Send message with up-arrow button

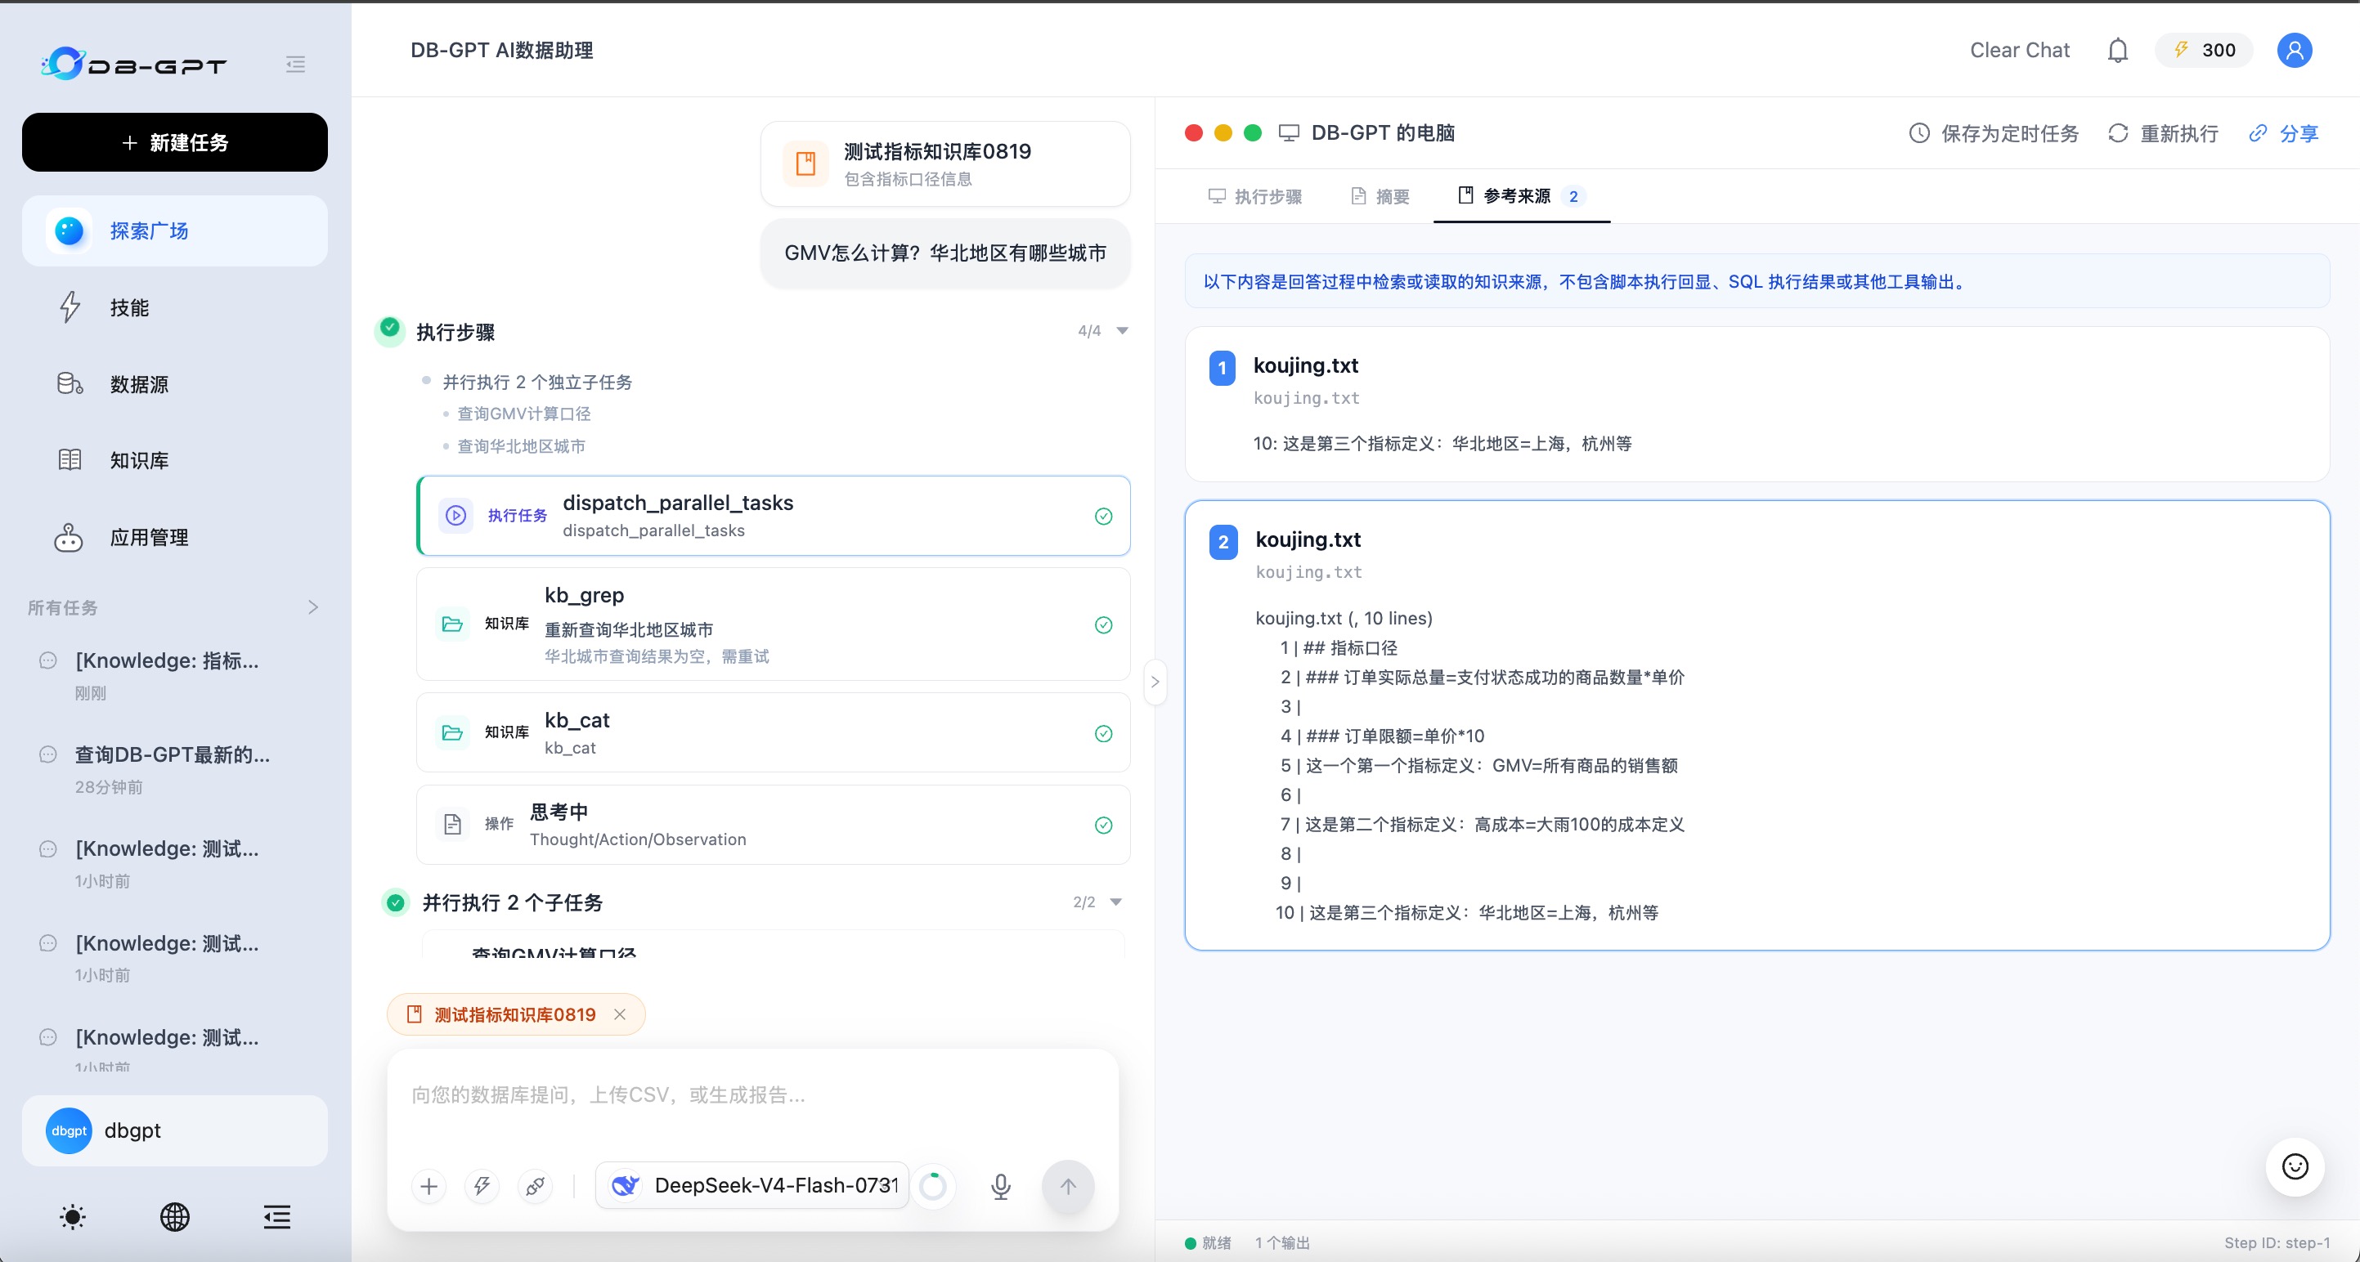tap(1068, 1187)
